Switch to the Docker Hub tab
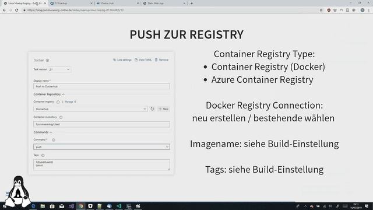Image resolution: width=373 pixels, height=210 pixels. click(x=118, y=3)
